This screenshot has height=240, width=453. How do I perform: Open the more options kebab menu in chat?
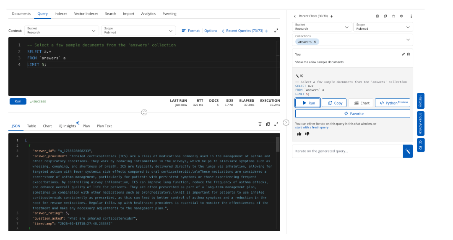411,16
